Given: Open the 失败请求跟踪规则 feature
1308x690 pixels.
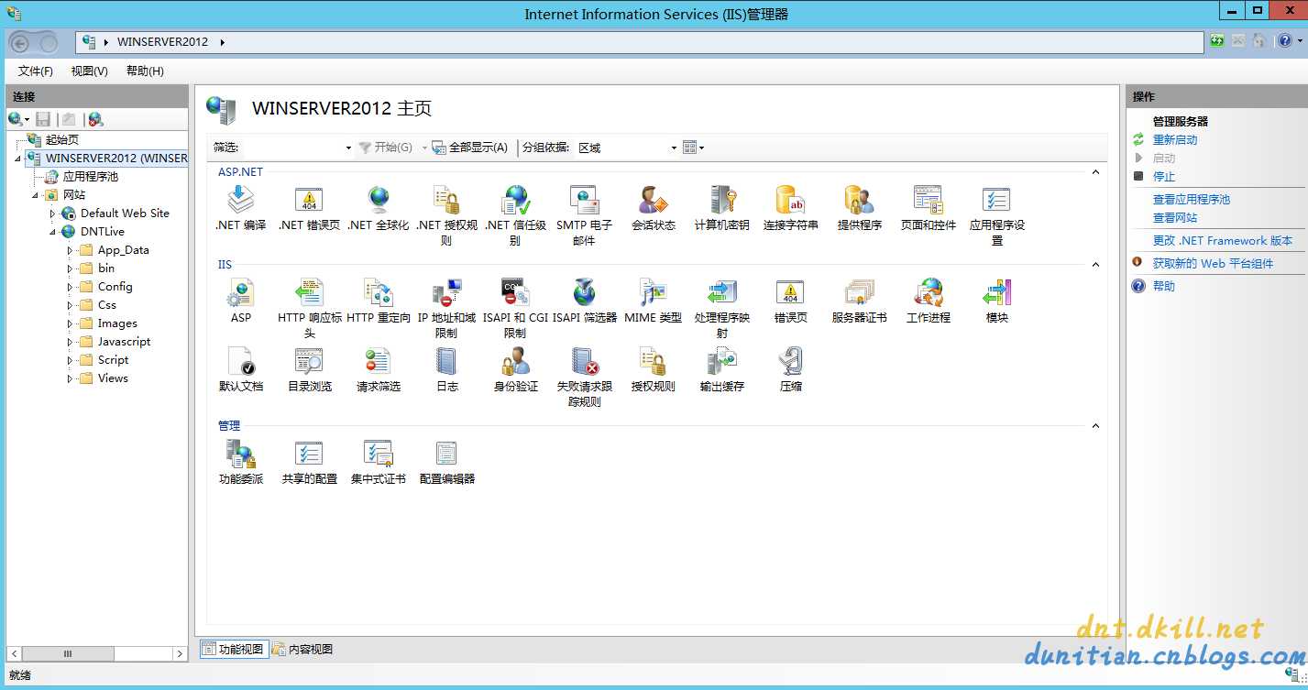Looking at the screenshot, I should pos(584,378).
